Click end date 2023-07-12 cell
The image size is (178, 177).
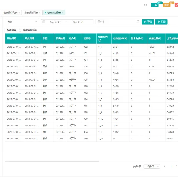coord(32,47)
